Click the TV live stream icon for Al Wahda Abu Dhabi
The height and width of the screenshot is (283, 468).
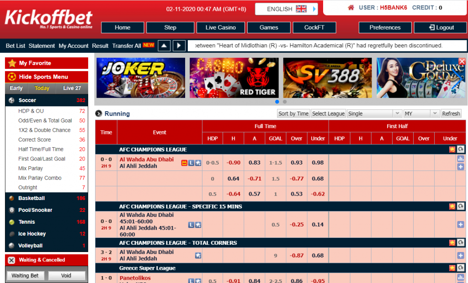click(x=184, y=163)
